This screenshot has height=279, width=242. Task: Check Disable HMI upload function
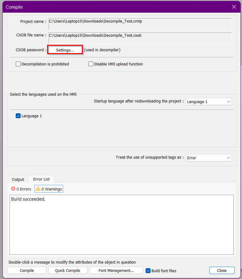91,64
